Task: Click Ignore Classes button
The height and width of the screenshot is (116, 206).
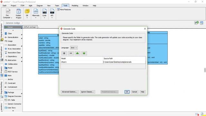Action: 87,92
